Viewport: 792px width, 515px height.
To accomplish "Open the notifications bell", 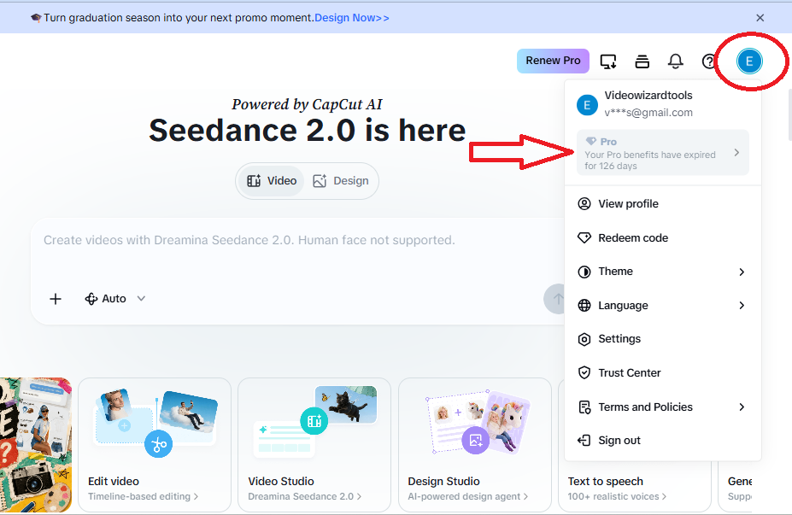I will click(x=675, y=61).
